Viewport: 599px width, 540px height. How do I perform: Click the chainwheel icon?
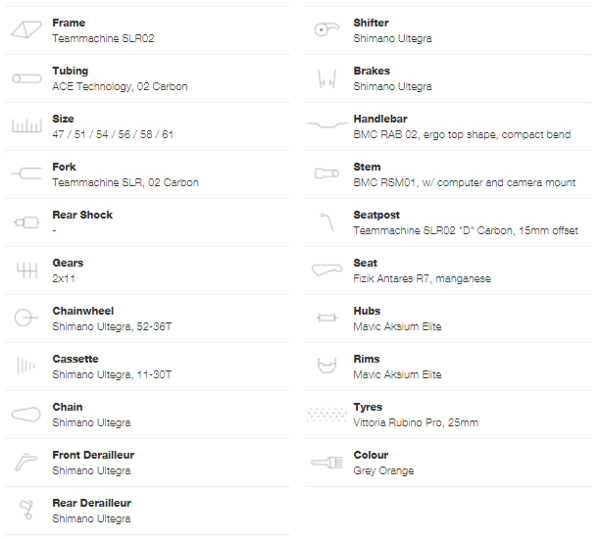[x=25, y=319]
